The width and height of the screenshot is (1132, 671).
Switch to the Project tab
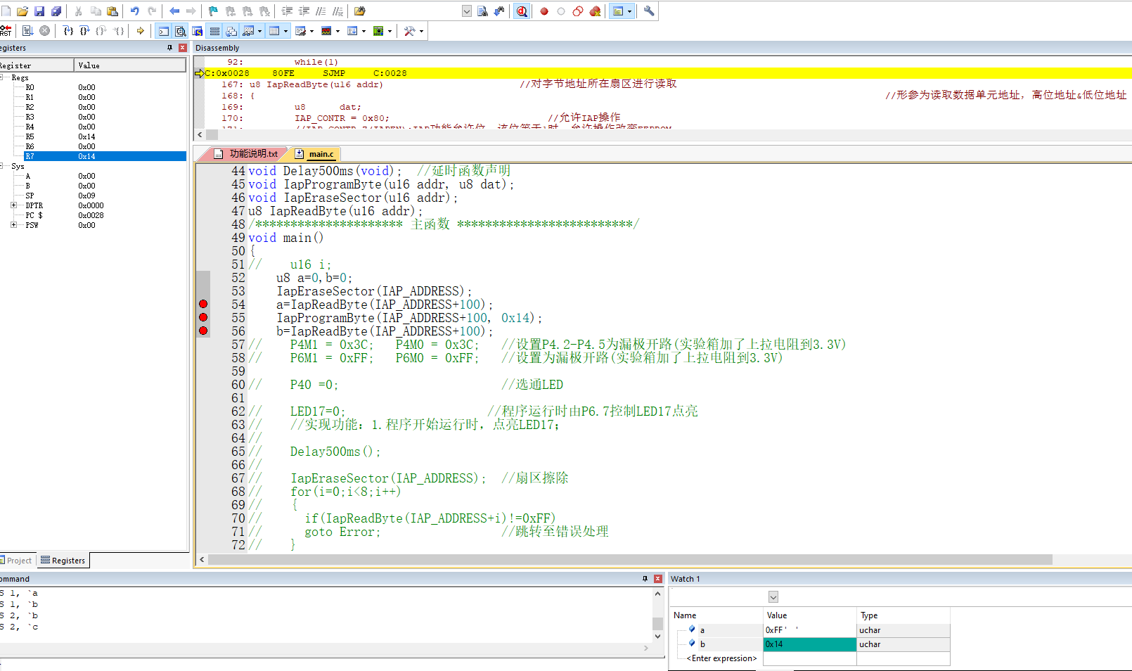tap(17, 561)
